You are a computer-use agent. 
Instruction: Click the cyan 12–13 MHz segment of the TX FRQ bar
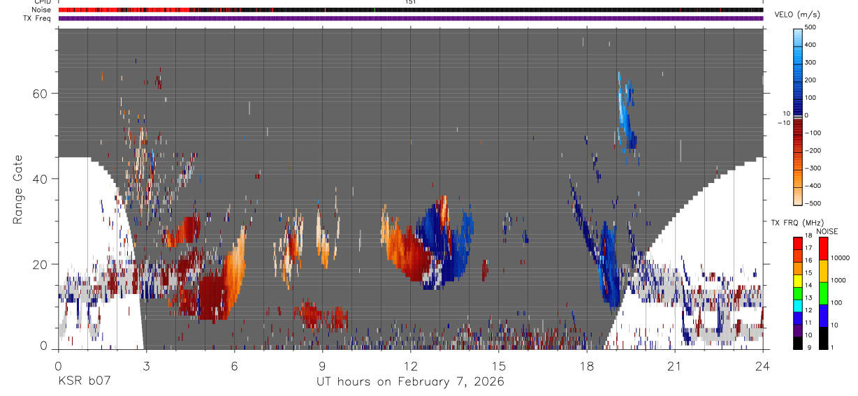[797, 305]
